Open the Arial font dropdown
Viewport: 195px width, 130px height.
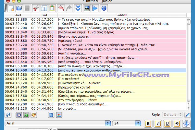58,123
